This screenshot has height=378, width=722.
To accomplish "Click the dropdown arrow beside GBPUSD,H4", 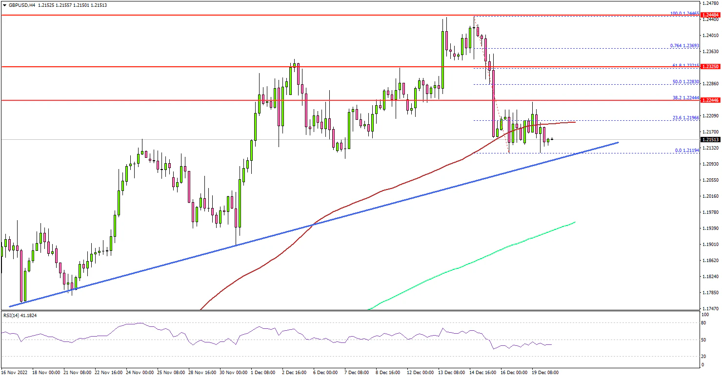I will [x=4, y=5].
